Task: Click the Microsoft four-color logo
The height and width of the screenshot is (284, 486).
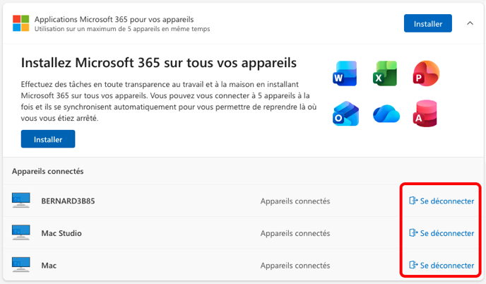Action: [20, 23]
